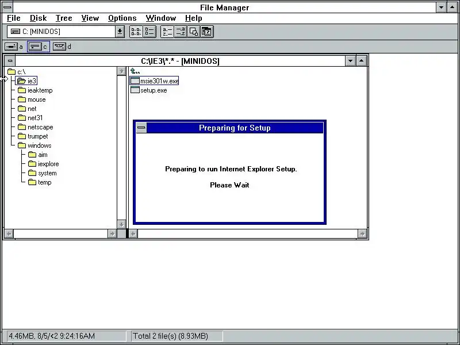This screenshot has width=460, height=345.
Task: Select the system subfolder
Action: click(43, 173)
